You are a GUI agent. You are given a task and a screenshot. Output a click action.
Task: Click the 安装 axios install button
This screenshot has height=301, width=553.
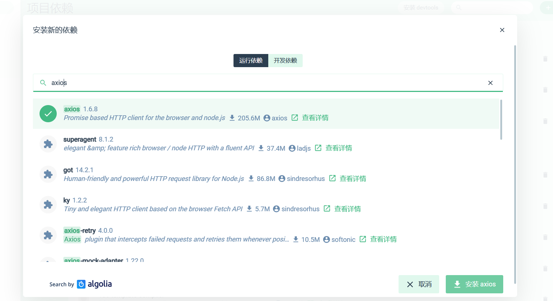click(x=474, y=284)
